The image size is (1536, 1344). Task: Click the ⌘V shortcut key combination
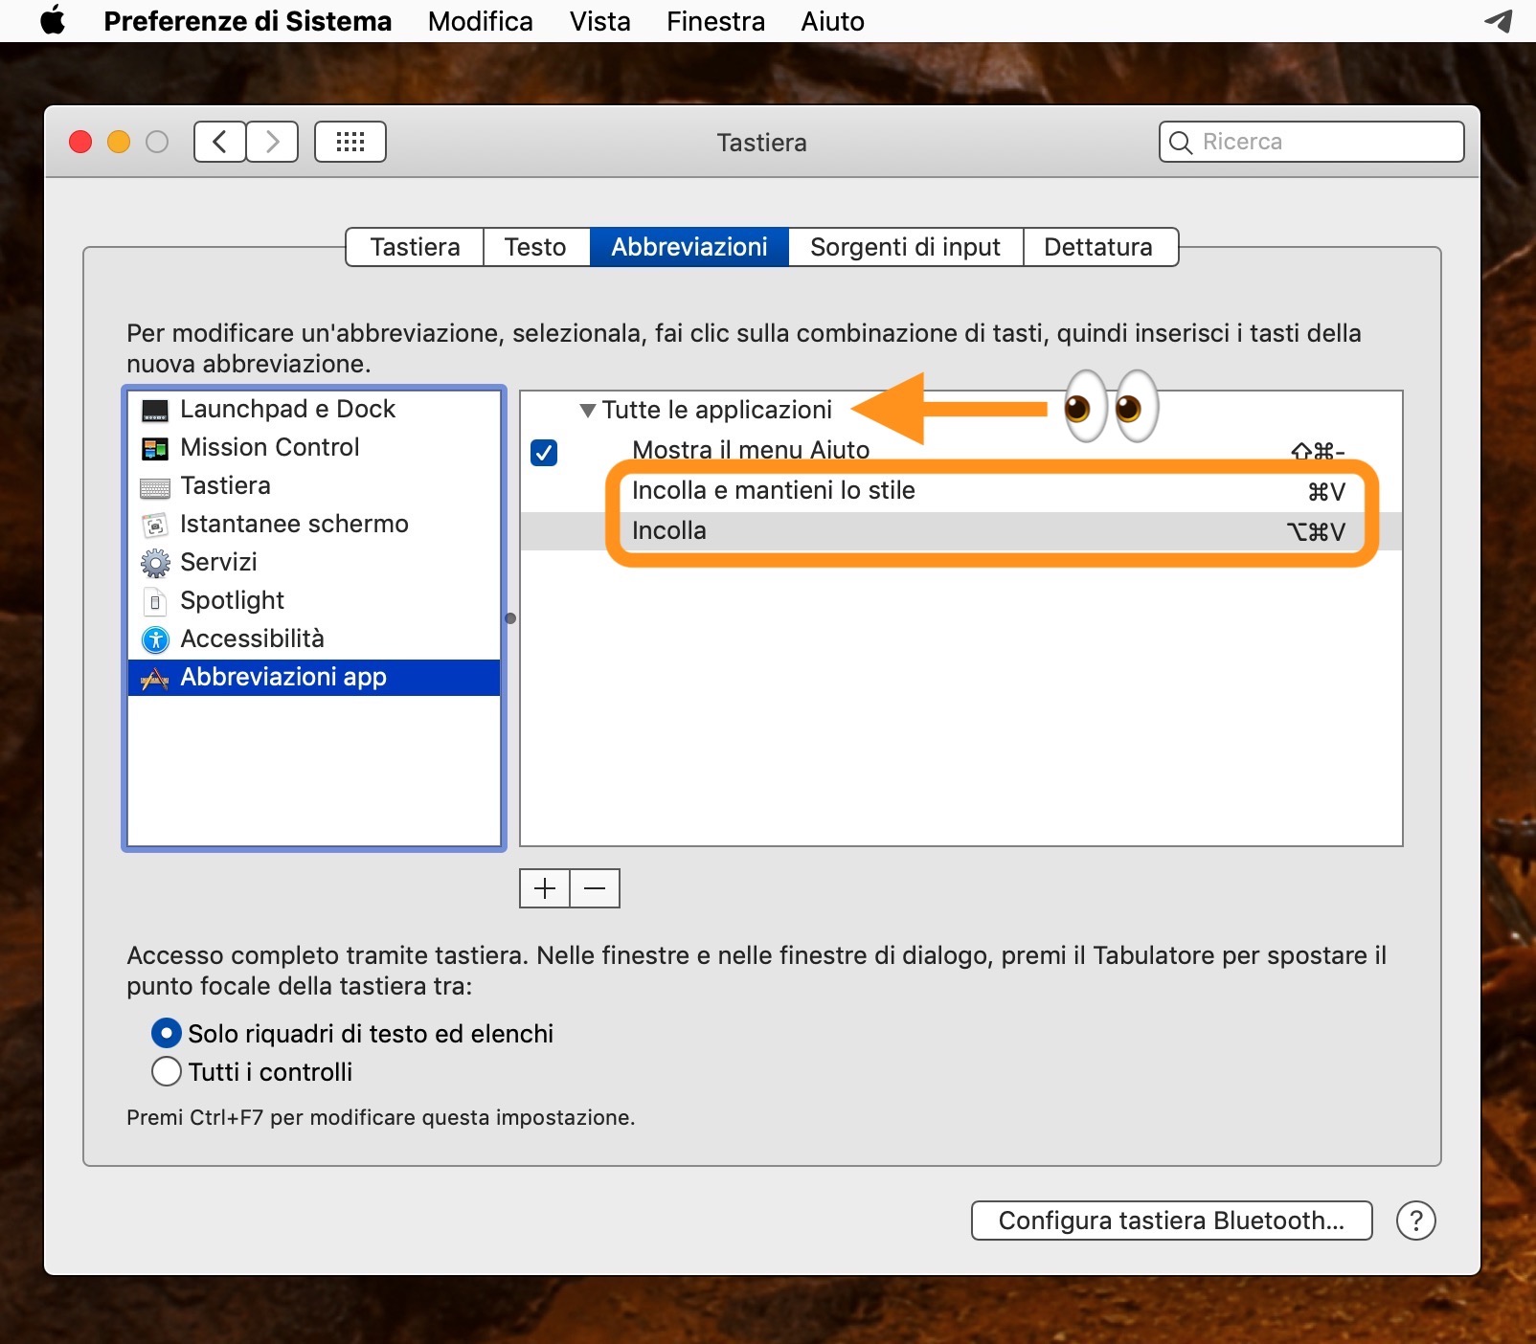click(x=1326, y=492)
